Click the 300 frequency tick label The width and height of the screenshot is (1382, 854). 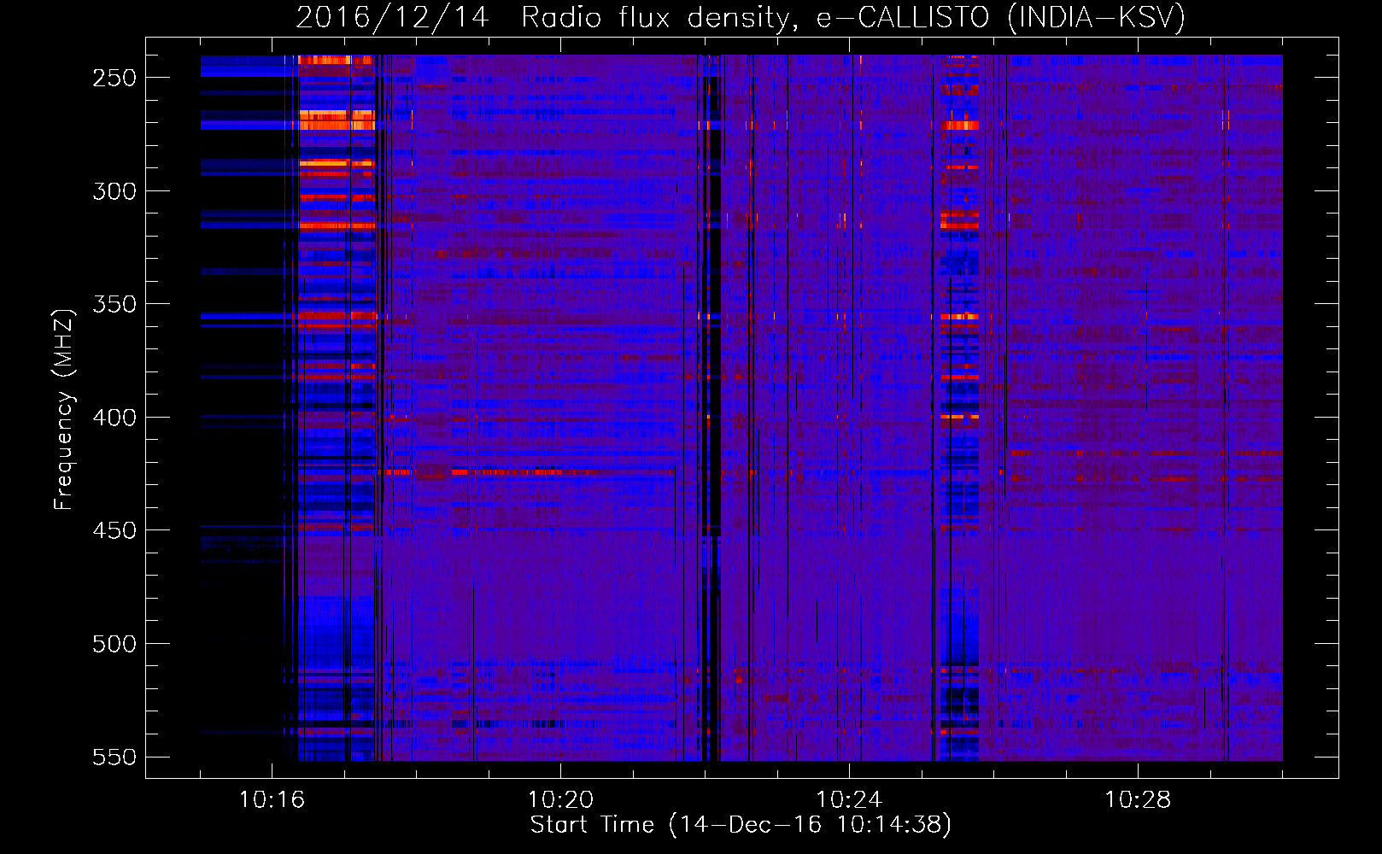point(114,191)
